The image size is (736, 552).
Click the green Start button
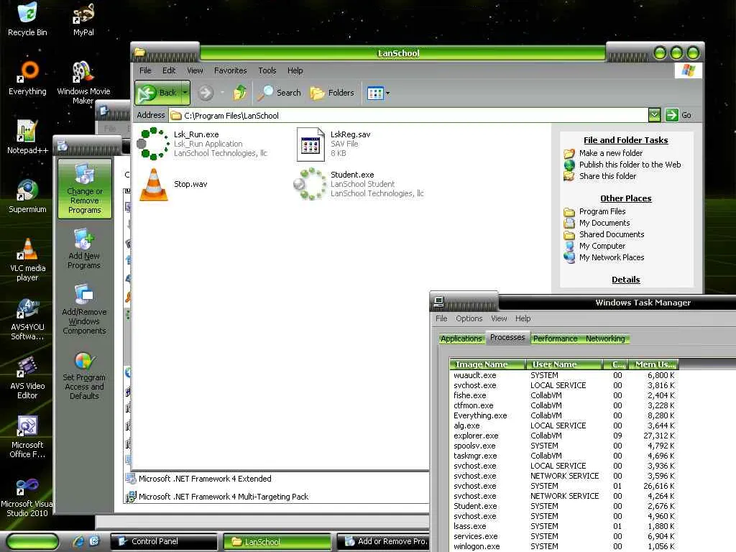click(x=32, y=542)
